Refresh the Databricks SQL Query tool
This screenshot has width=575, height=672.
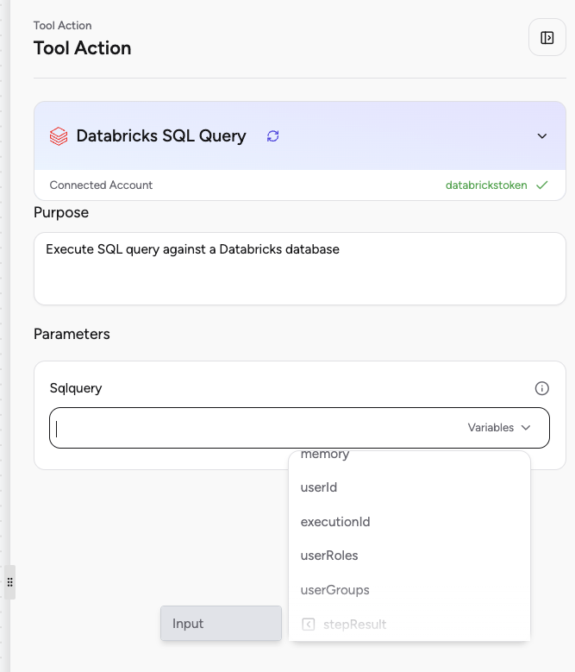click(272, 135)
